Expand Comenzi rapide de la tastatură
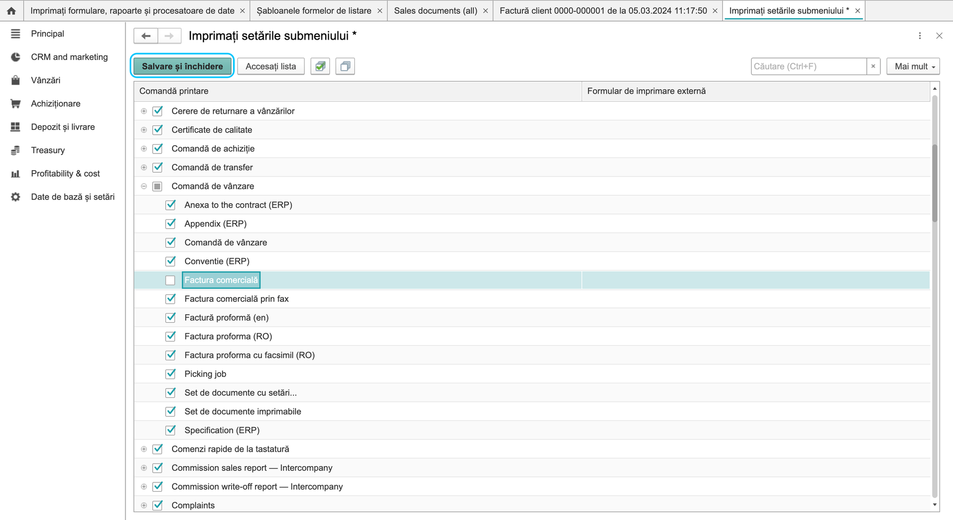Screen dimensions: 953x520 (x=144, y=449)
